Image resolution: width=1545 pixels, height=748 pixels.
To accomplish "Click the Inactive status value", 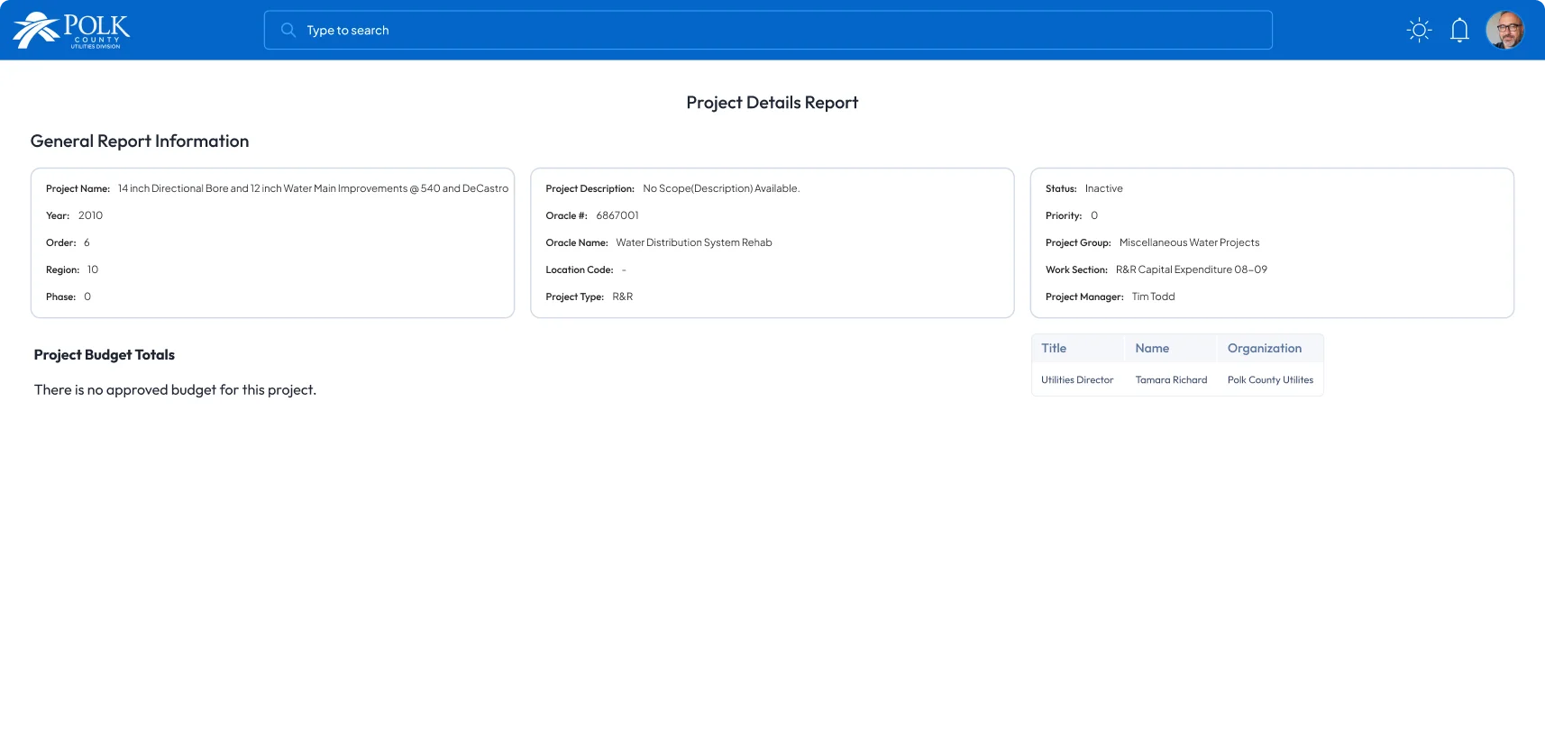I will (x=1103, y=188).
